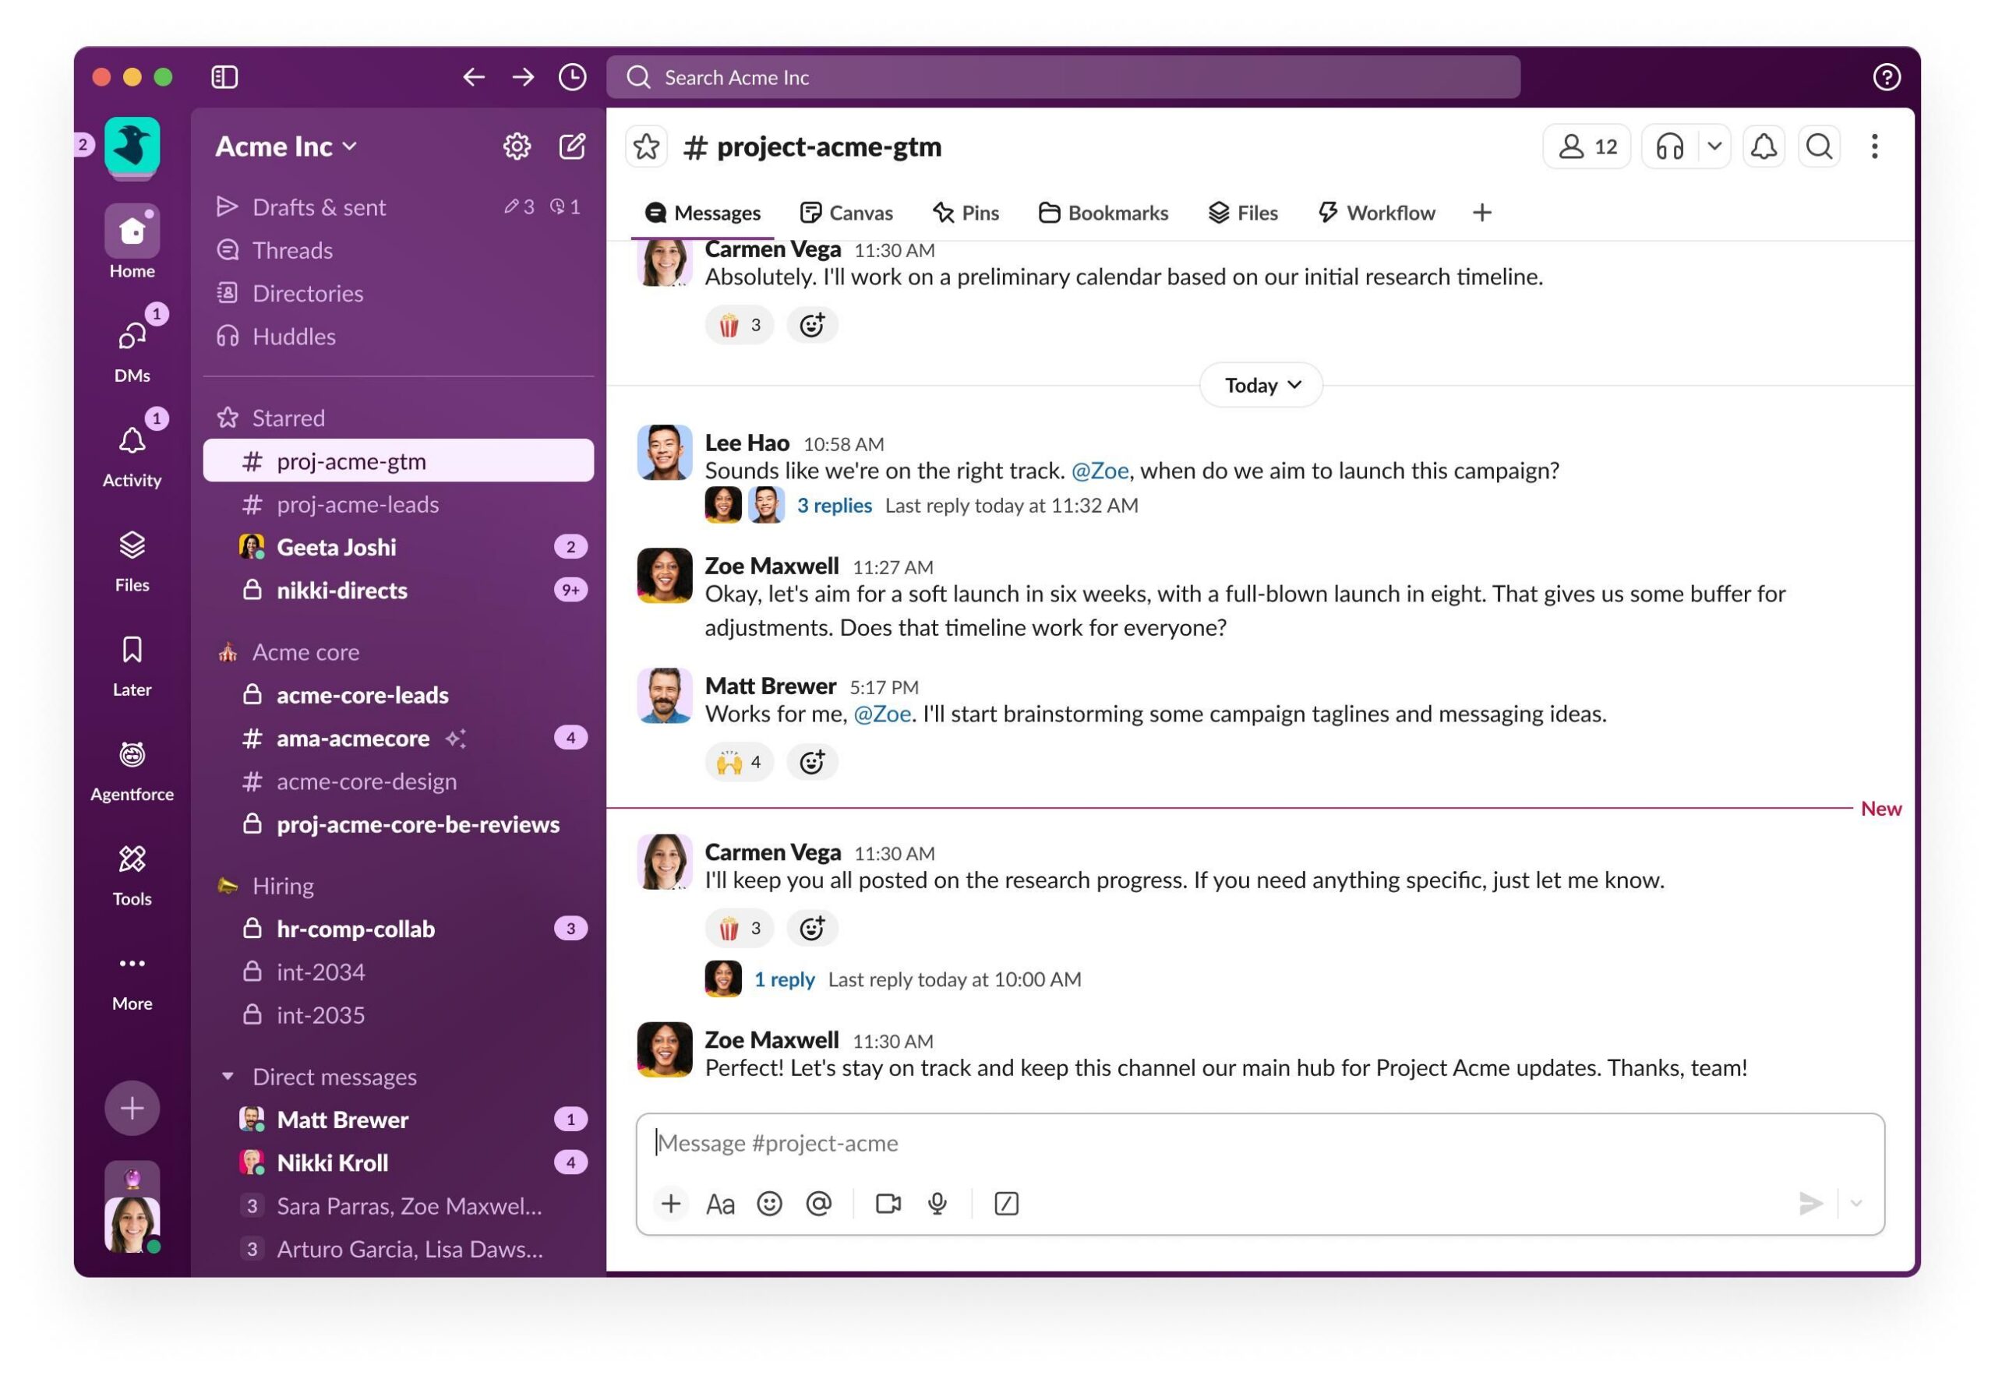Open hr-comp-collab private channel

click(x=398, y=929)
